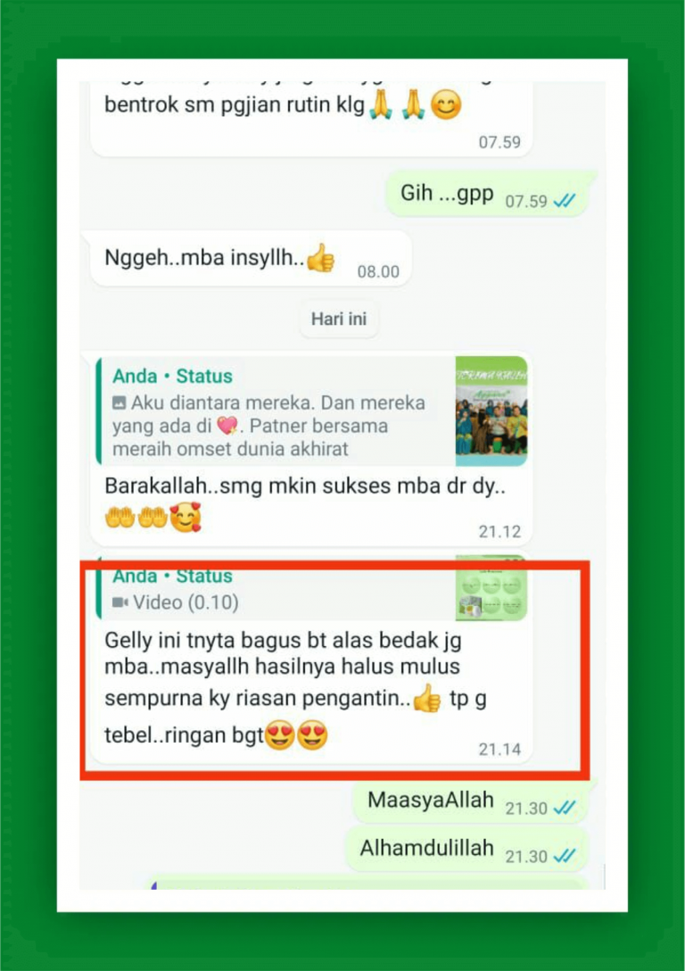Tap the smiling emoji after 'rutin klg'

[x=446, y=106]
